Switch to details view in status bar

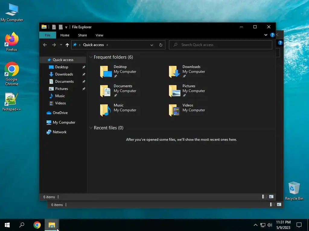click(x=264, y=197)
